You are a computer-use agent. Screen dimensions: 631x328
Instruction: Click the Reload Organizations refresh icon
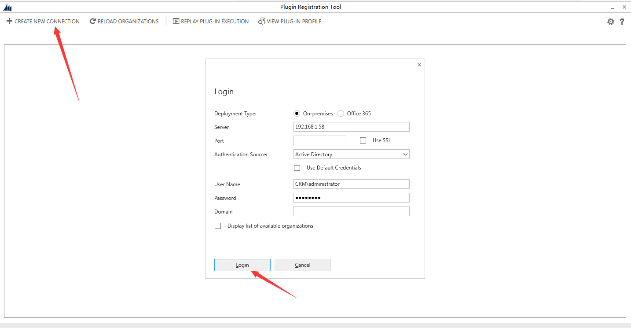click(x=92, y=21)
